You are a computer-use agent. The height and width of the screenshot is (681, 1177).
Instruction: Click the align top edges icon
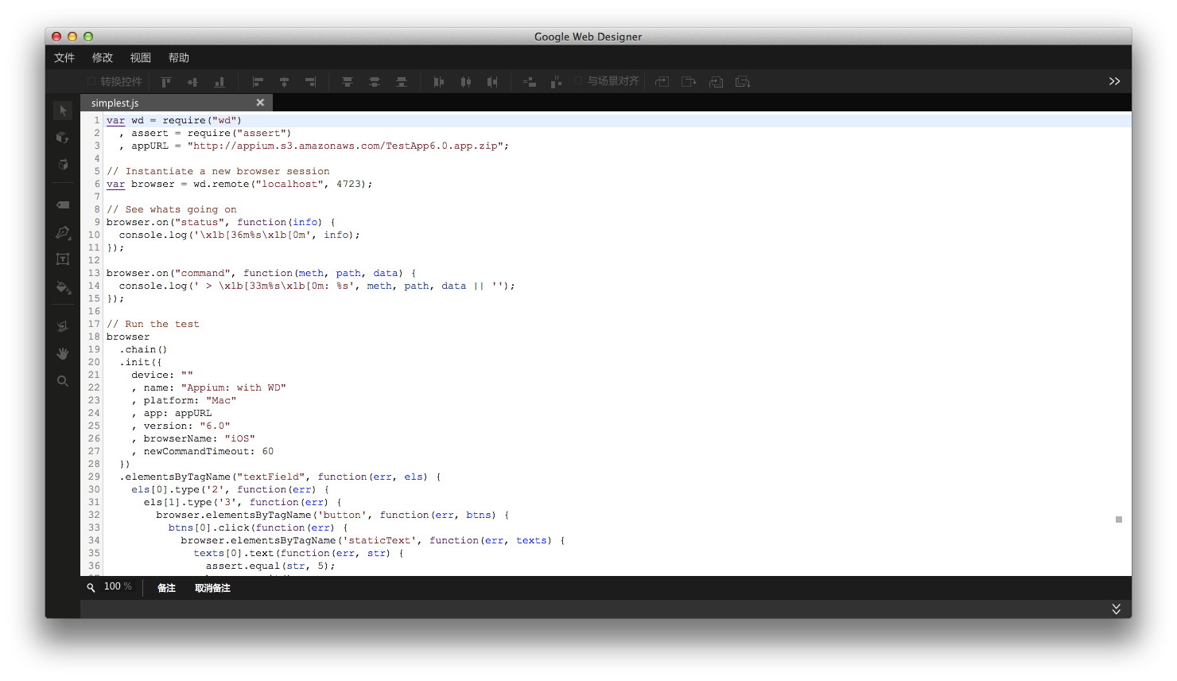coord(166,82)
